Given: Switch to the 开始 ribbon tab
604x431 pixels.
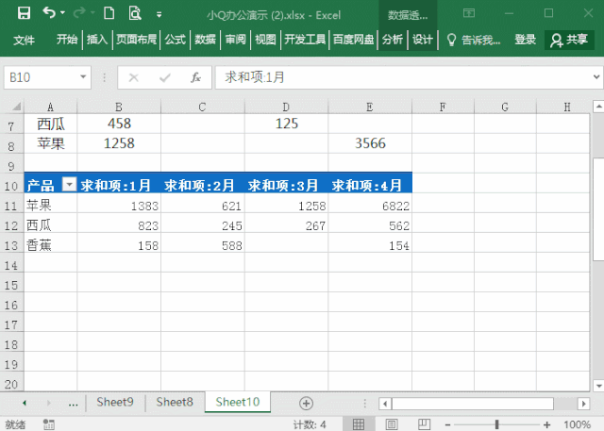Looking at the screenshot, I should click(67, 40).
